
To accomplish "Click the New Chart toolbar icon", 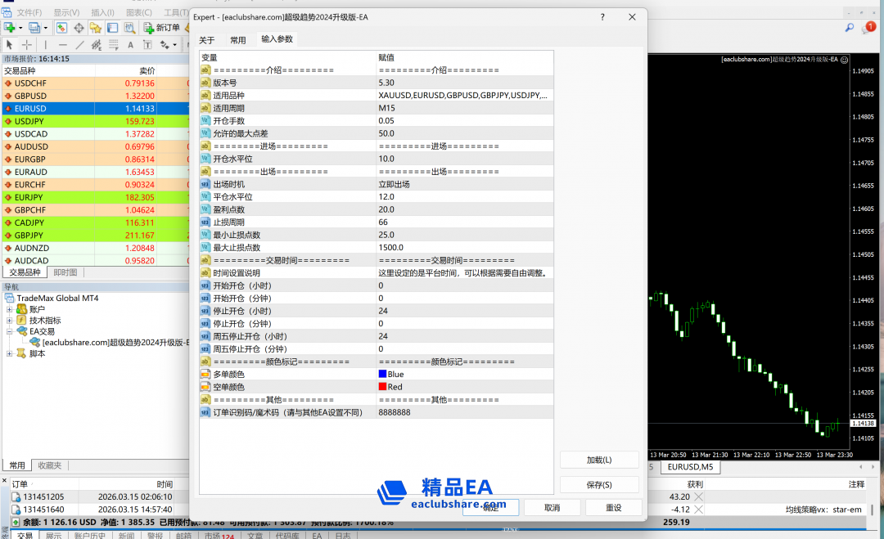I will [x=10, y=28].
